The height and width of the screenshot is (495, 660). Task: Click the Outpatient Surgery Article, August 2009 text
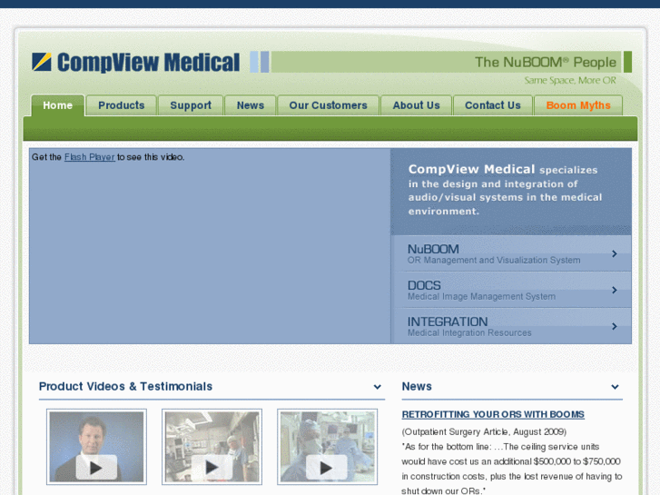click(x=484, y=431)
